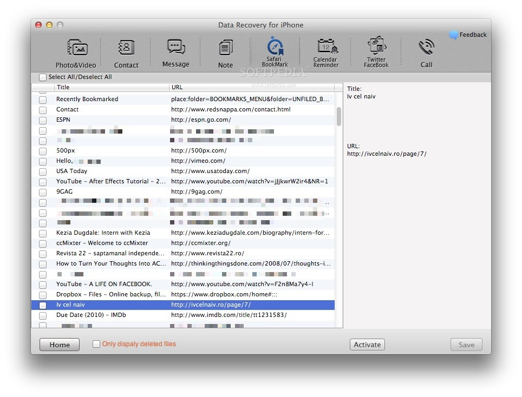Click the http://www.revista22.ro/ URL cell
The width and height of the screenshot is (522, 397).
click(x=208, y=253)
